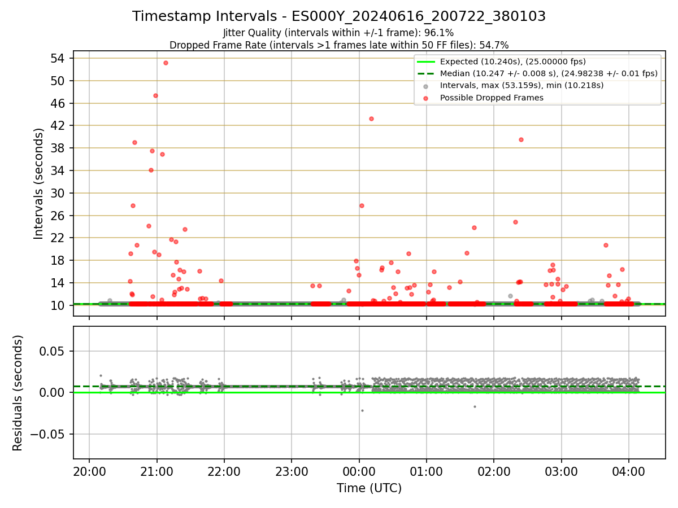
Task: Click the "Jitter Quality" 96.1% subtitle line
Action: coord(338,33)
